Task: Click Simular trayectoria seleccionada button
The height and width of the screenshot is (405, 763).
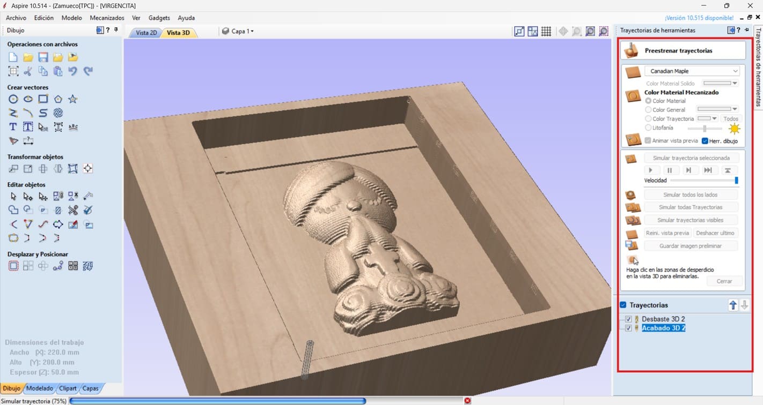Action: [691, 158]
